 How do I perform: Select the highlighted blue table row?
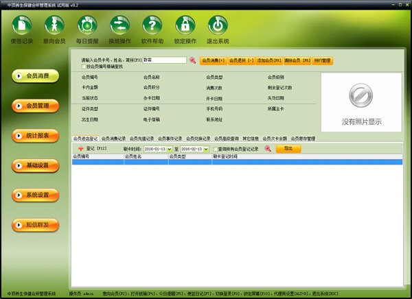pyautogui.click(x=238, y=162)
